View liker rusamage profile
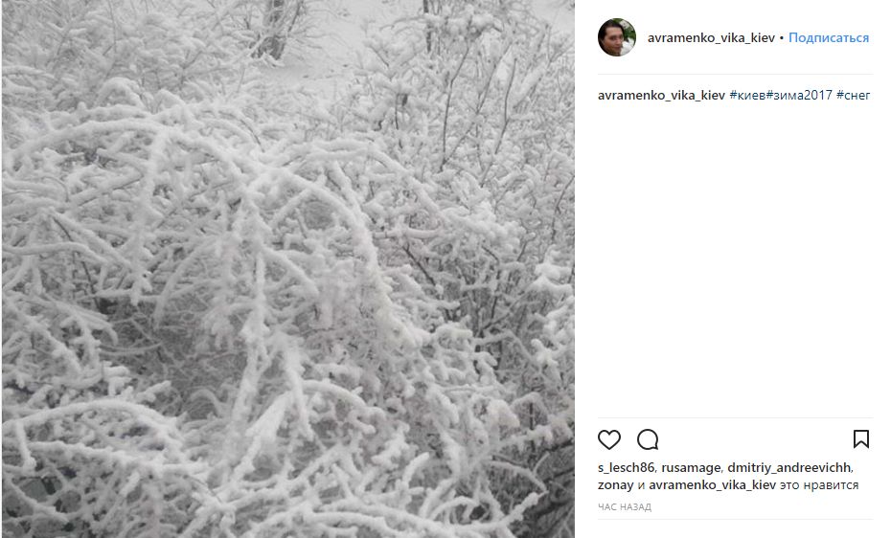The image size is (891, 538). (691, 467)
